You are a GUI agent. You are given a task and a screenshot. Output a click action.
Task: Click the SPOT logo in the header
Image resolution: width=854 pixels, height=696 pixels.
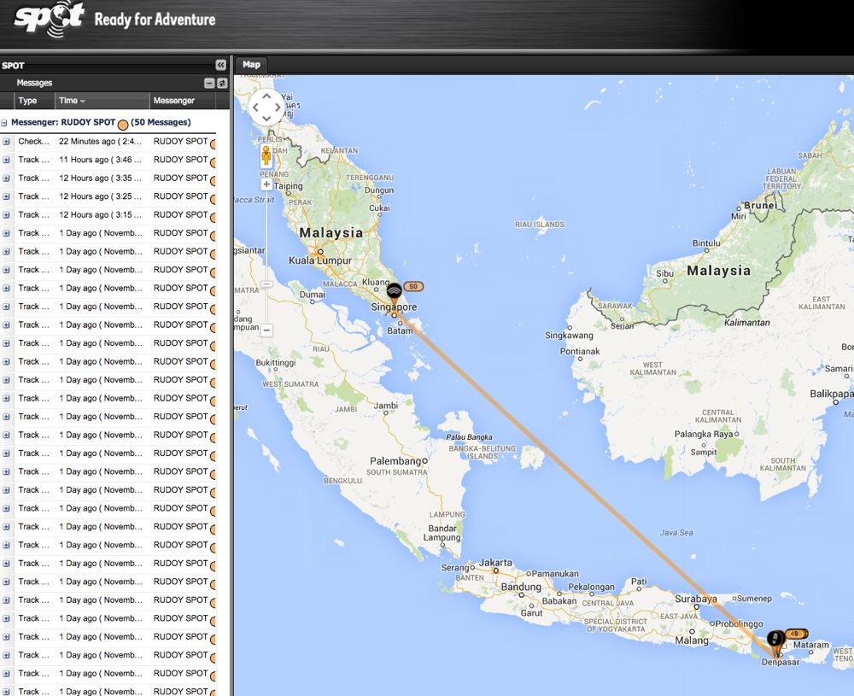coord(50,18)
